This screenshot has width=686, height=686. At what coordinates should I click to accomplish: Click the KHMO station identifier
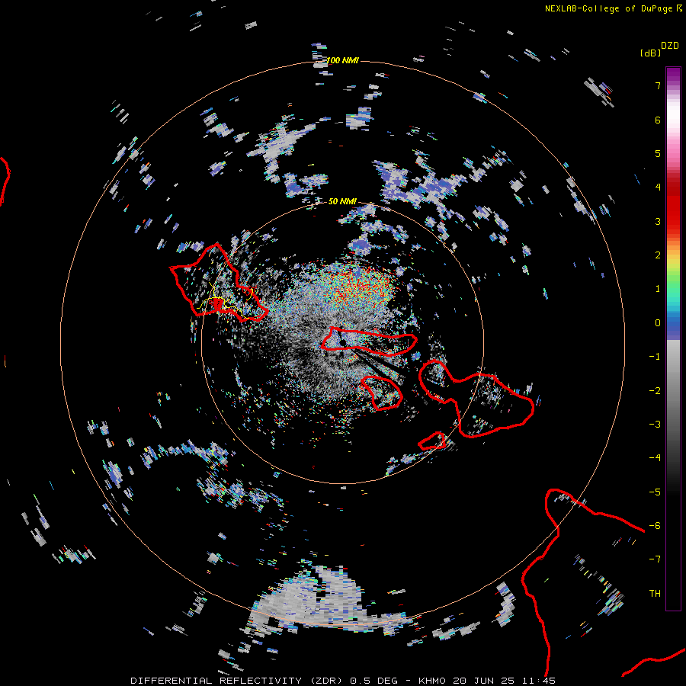click(433, 681)
